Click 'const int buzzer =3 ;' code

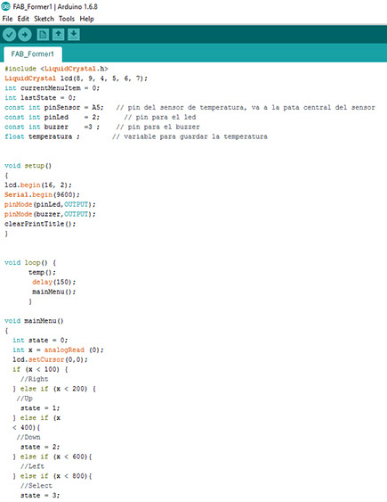(52, 127)
